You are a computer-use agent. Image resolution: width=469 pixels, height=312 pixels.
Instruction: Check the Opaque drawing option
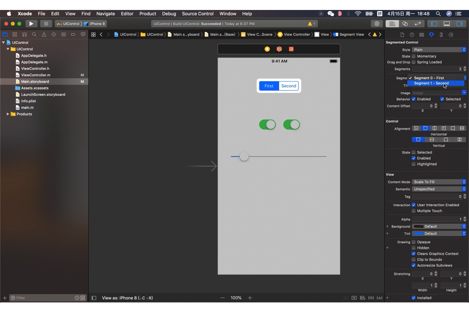point(414,242)
